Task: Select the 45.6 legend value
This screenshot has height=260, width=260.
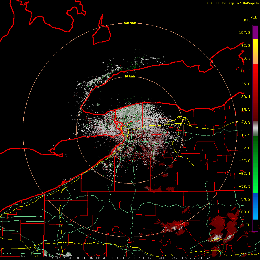Action: coord(246,84)
